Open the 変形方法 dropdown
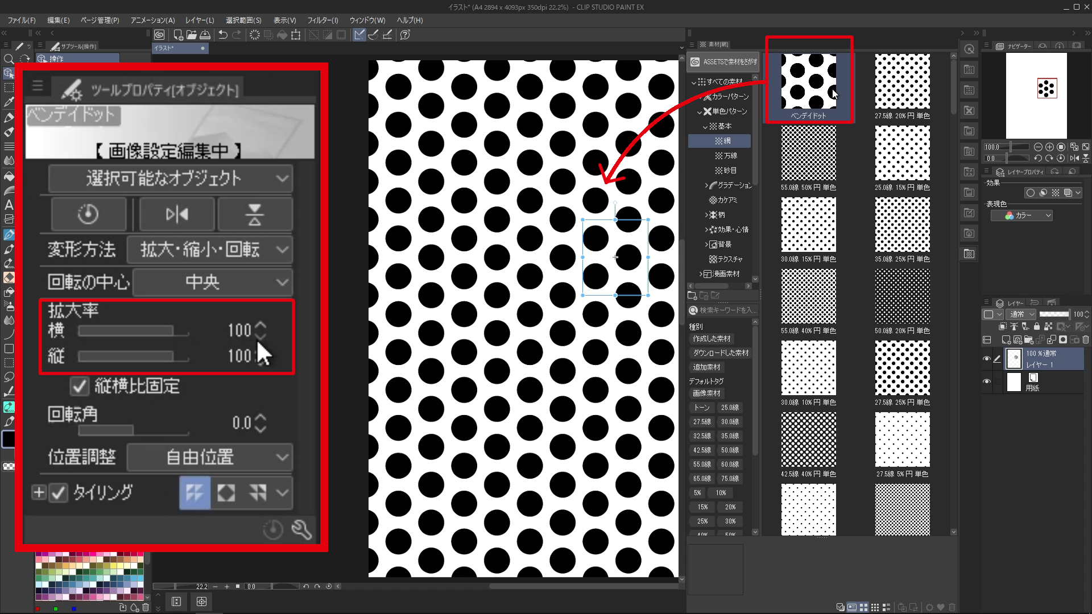1092x614 pixels. pos(209,250)
